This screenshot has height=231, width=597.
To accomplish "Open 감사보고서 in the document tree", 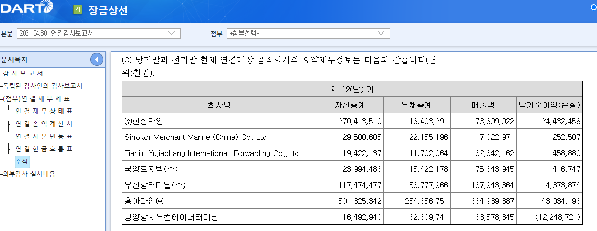I will [x=23, y=73].
